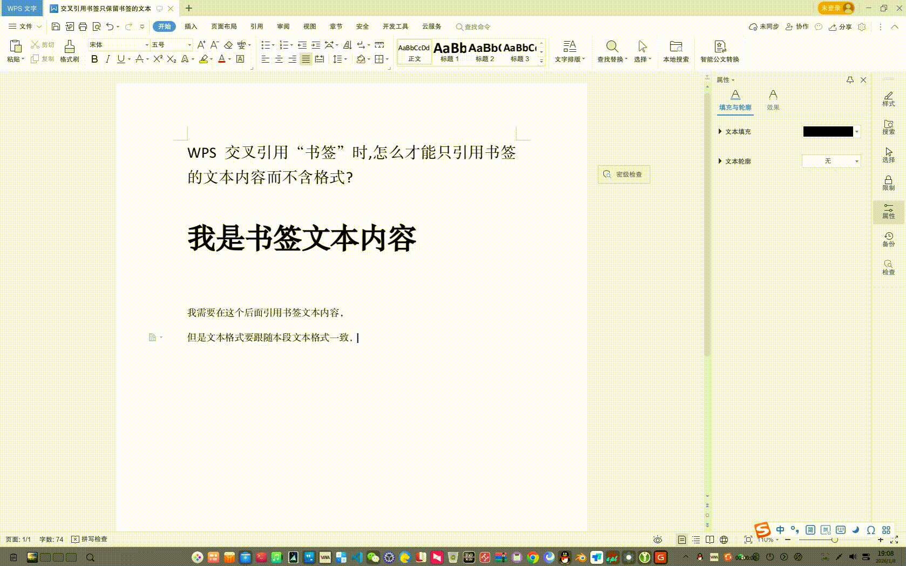Decrease font size with A- icon

coord(214,45)
